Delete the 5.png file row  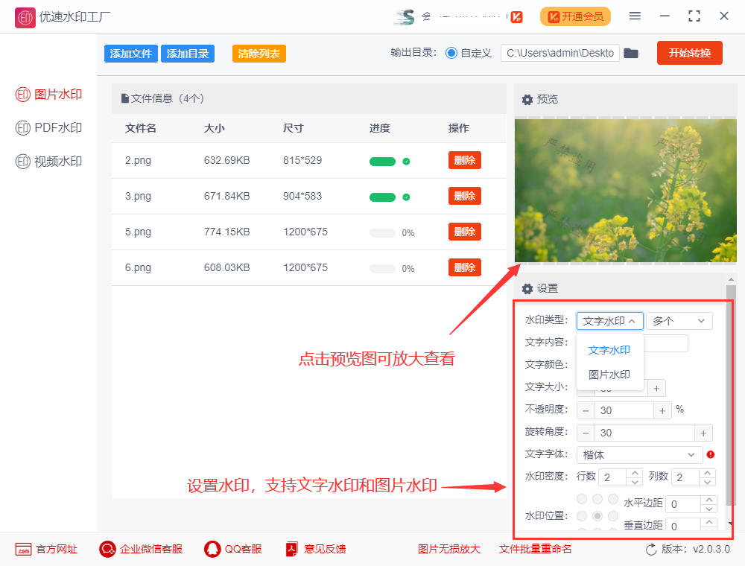click(464, 232)
